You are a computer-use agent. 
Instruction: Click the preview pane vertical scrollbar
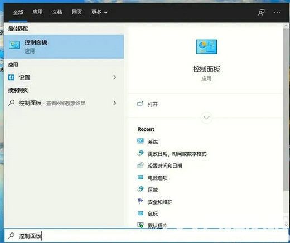tap(286, 110)
